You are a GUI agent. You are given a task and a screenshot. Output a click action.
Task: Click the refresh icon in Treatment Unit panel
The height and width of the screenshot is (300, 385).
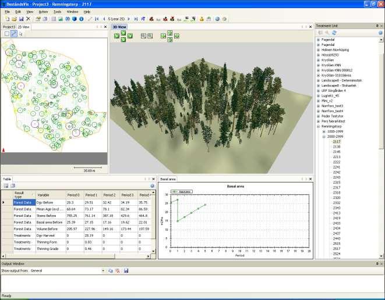pos(334,33)
